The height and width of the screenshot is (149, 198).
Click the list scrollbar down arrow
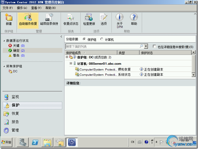tap(193, 75)
